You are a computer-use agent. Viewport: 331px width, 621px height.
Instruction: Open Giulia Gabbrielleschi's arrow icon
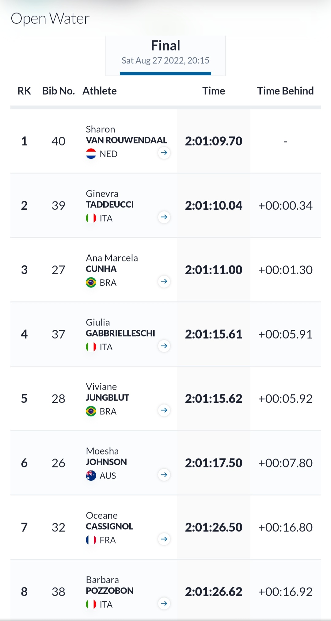pyautogui.click(x=164, y=346)
